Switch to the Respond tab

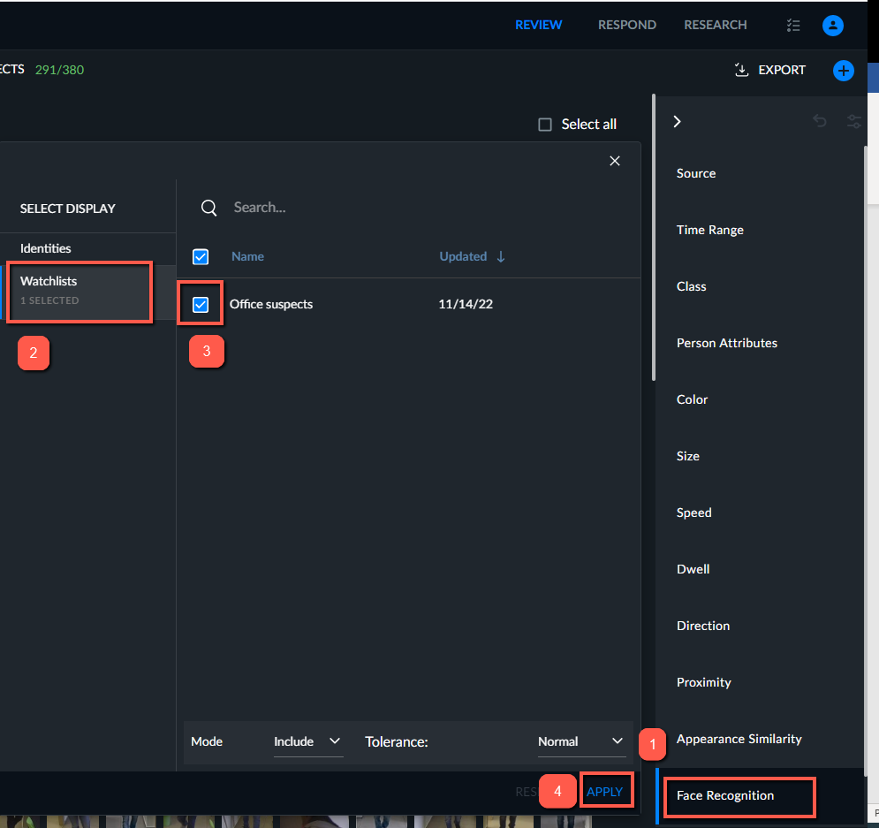[x=626, y=25]
